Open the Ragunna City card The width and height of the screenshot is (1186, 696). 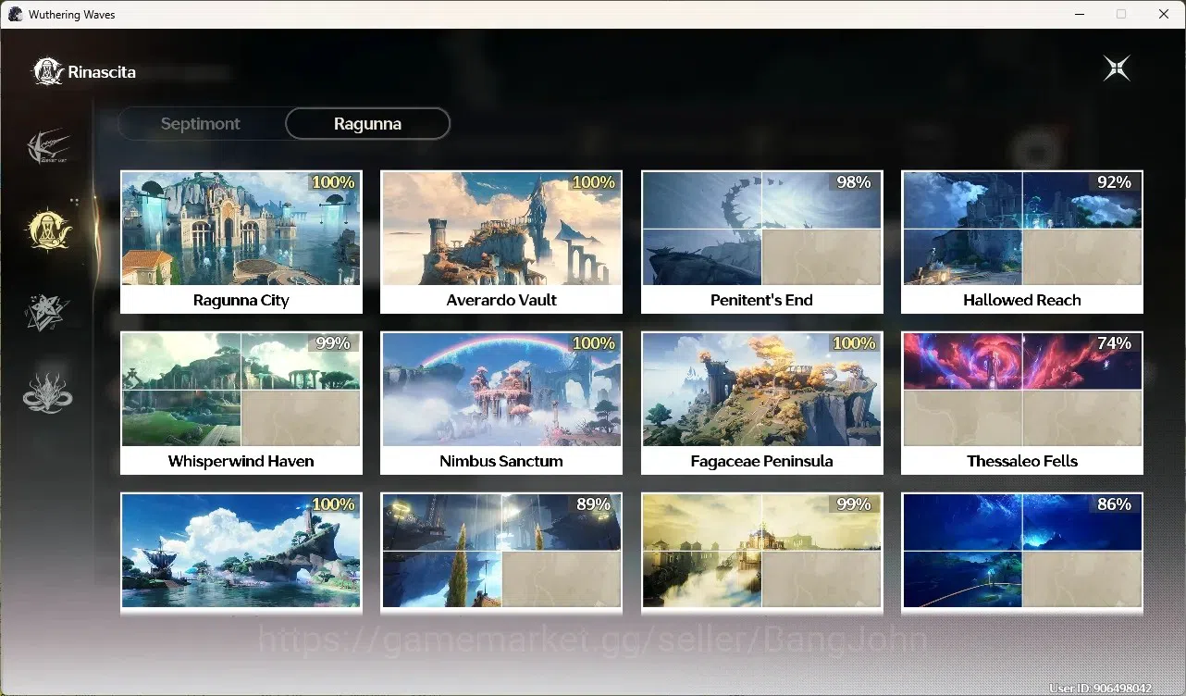coord(241,242)
